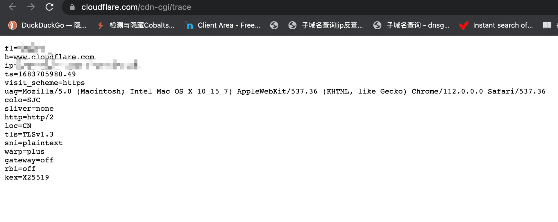The width and height of the screenshot is (558, 222).
Task: Click the browser Forward arrow
Action: [31, 7]
